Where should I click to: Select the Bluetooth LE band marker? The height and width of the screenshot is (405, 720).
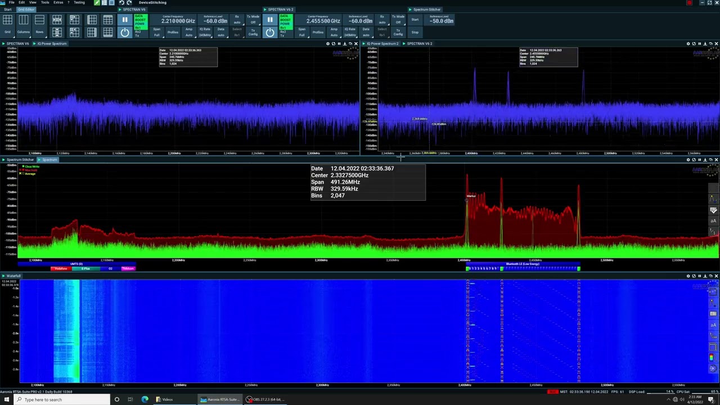(523, 264)
